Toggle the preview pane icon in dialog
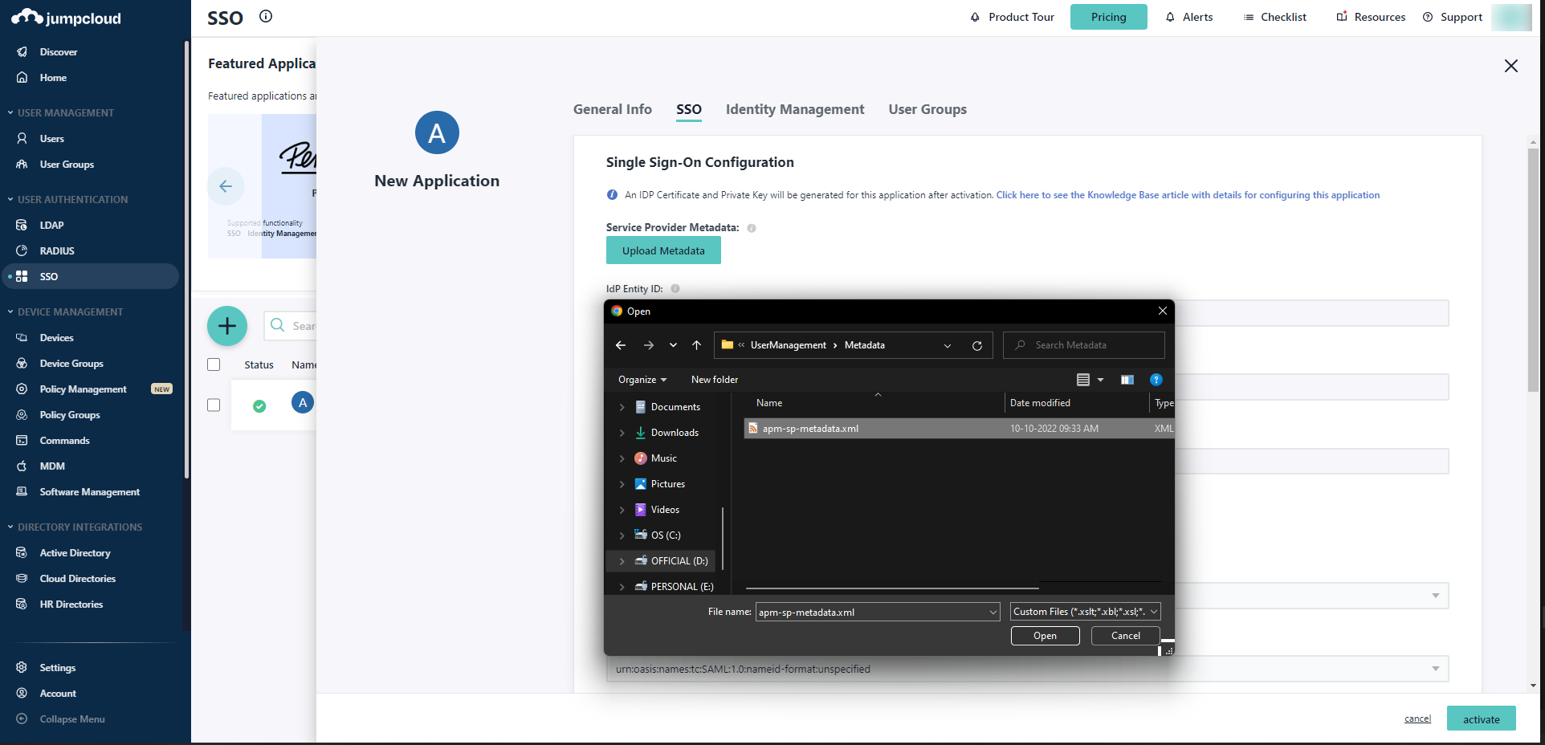1545x745 pixels. click(x=1127, y=380)
